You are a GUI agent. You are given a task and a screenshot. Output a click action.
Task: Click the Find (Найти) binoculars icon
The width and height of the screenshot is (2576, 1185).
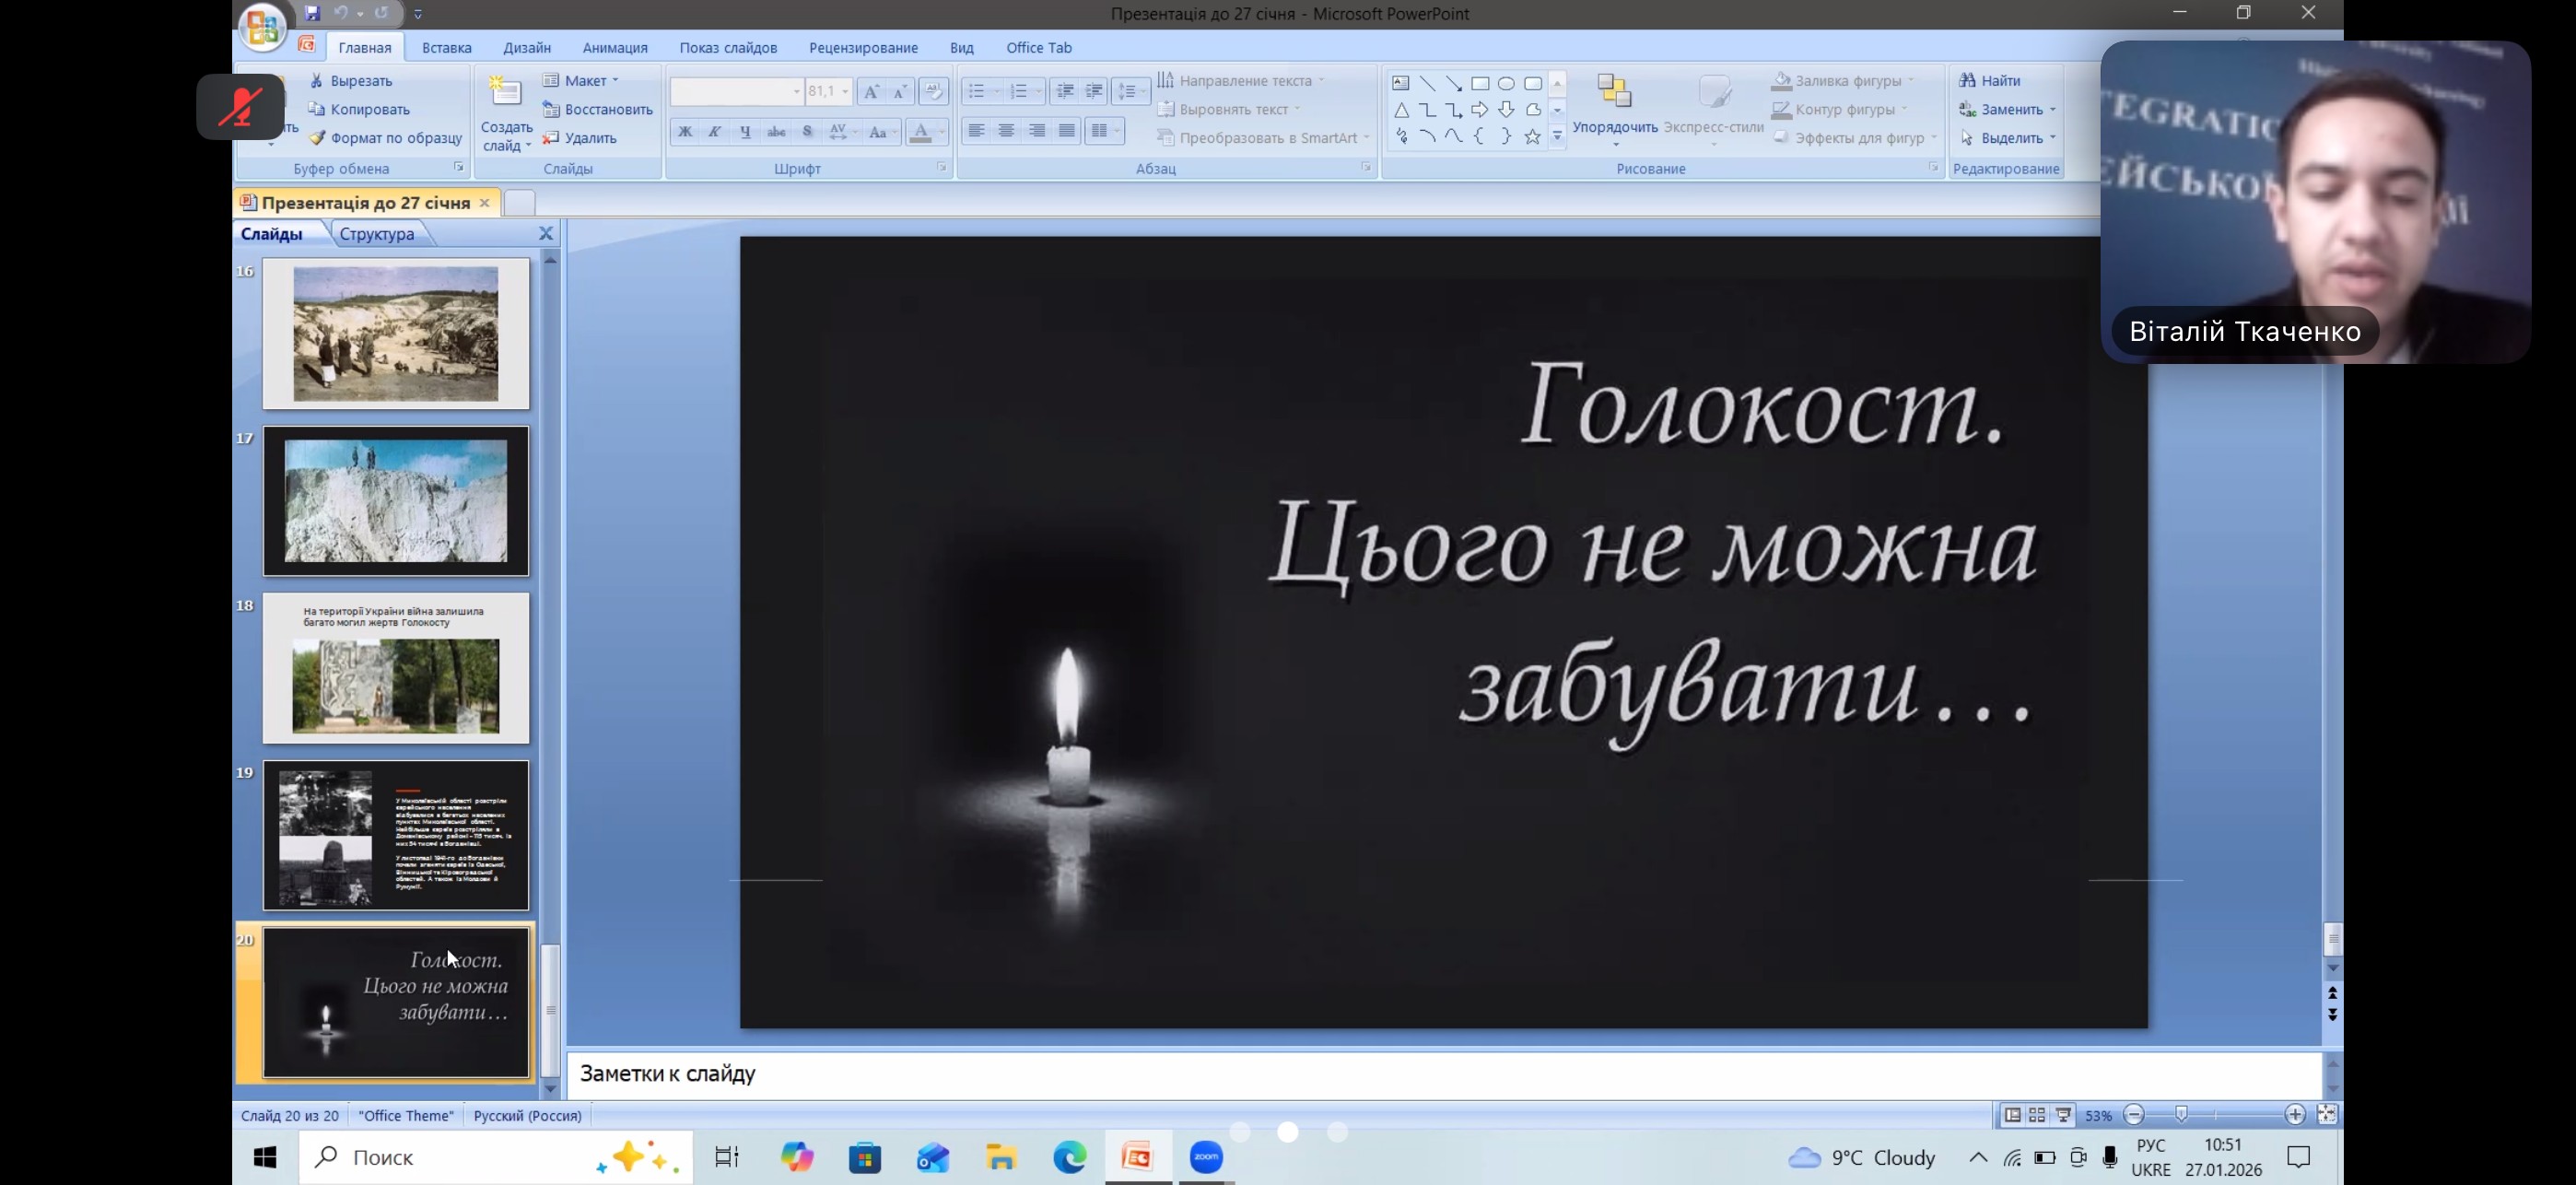click(1967, 80)
